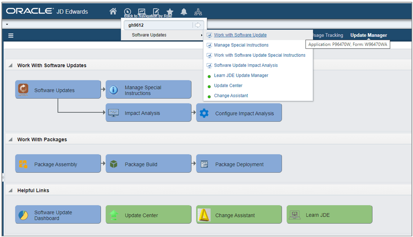
Task: Click the yellow triangle Change Assistant icon
Action: pos(204,215)
